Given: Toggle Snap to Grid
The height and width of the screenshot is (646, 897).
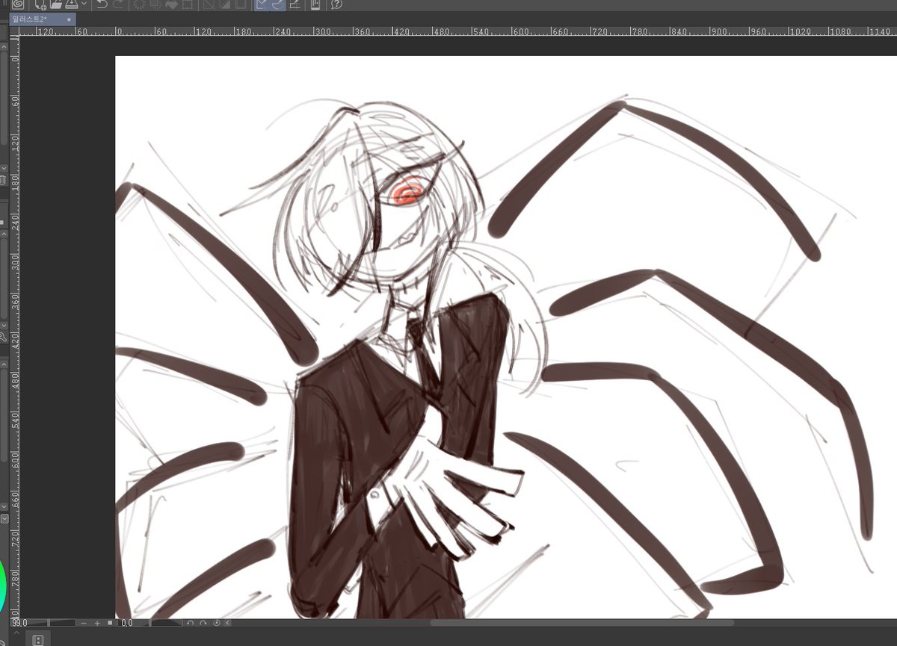Looking at the screenshot, I should [295, 4].
